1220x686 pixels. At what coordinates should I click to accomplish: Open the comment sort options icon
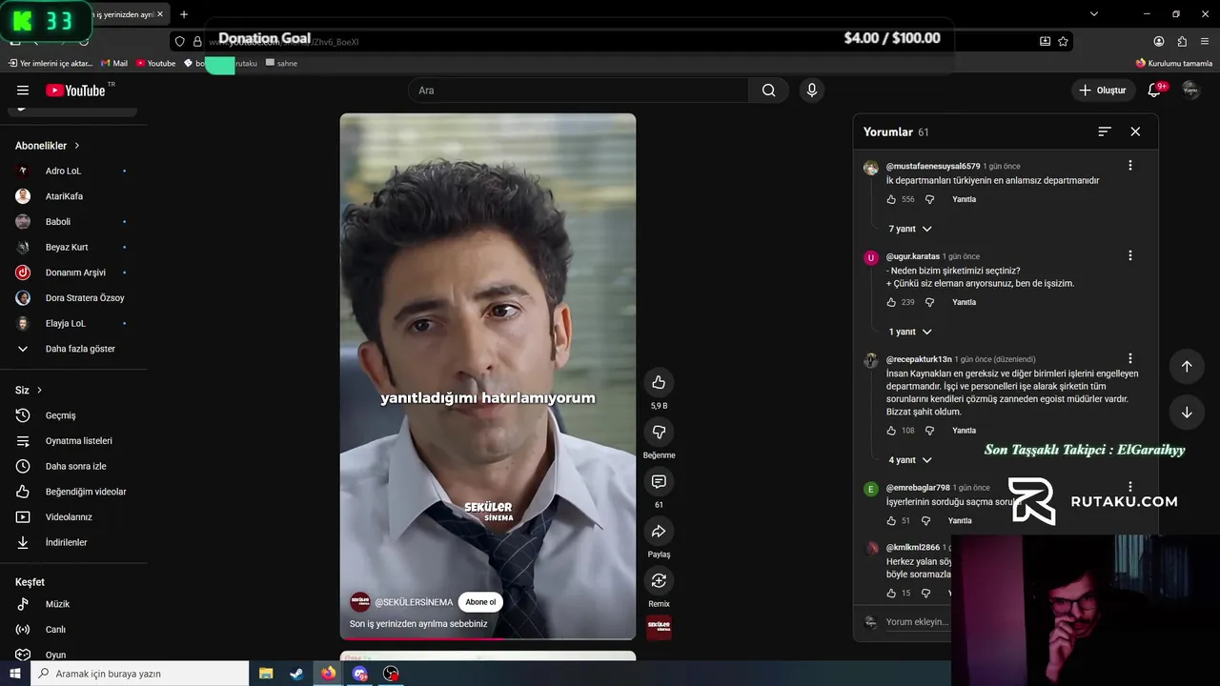click(x=1105, y=131)
